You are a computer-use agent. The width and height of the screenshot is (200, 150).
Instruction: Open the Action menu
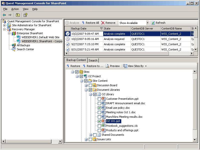pyautogui.click(x=15, y=9)
